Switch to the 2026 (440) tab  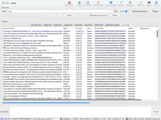coord(99,25)
